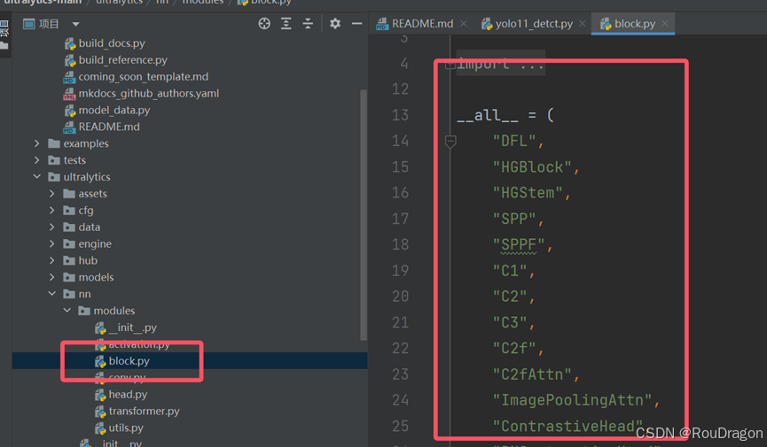Screen dimensions: 767x447
Task: Close the block.py tab
Action: coord(665,23)
